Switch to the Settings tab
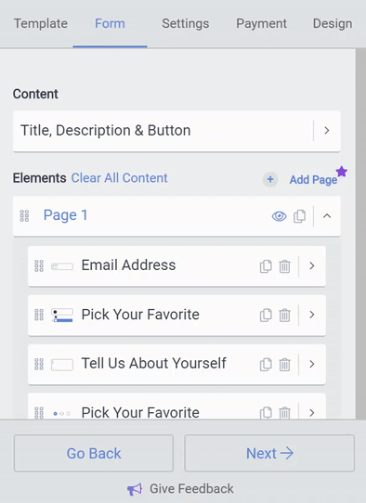This screenshot has width=366, height=503. pos(185,24)
